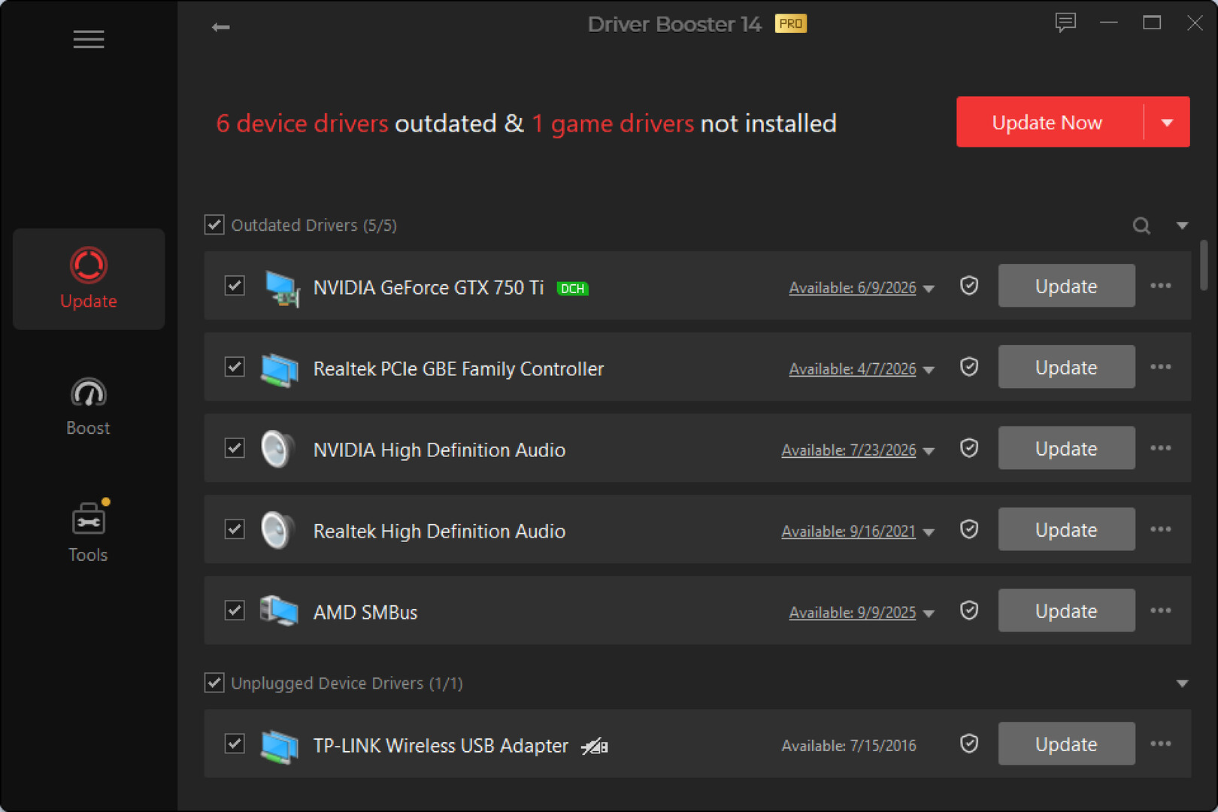Screen dimensions: 1218x812
Task: Expand the Available 4/7/2026 version dropdown
Action: tap(929, 370)
